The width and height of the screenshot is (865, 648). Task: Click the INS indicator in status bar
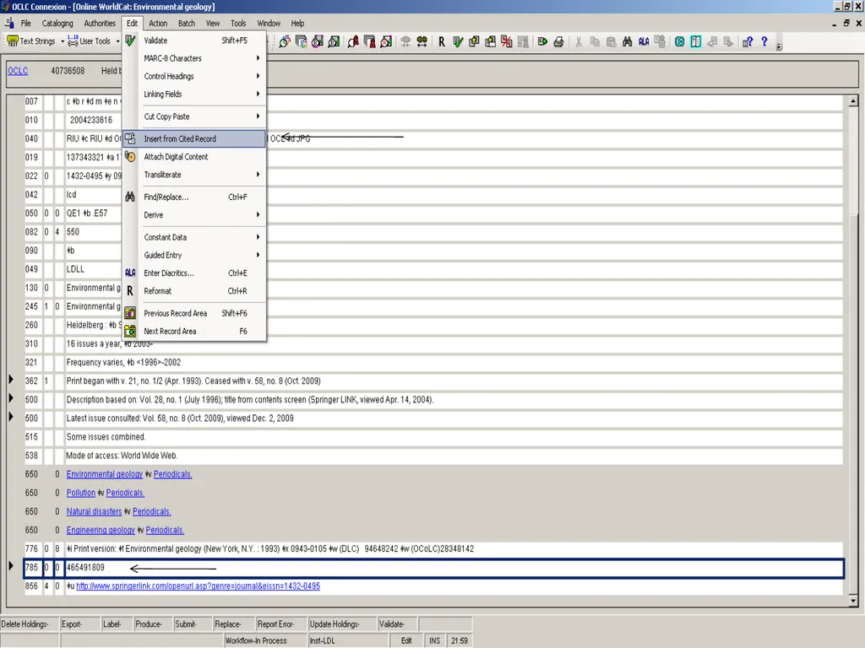point(435,640)
